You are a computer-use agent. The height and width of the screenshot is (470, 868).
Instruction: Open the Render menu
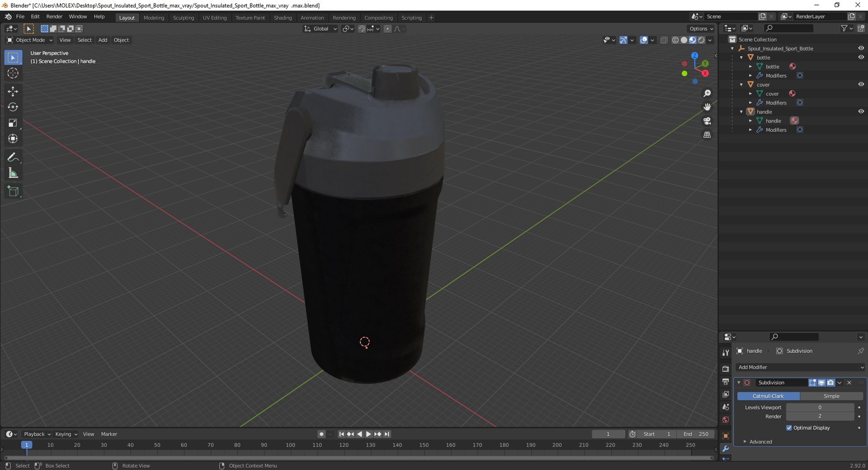[x=54, y=16]
